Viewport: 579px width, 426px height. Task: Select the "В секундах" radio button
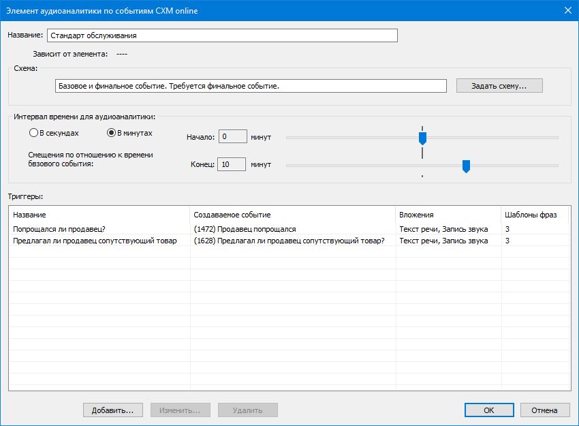pos(33,133)
